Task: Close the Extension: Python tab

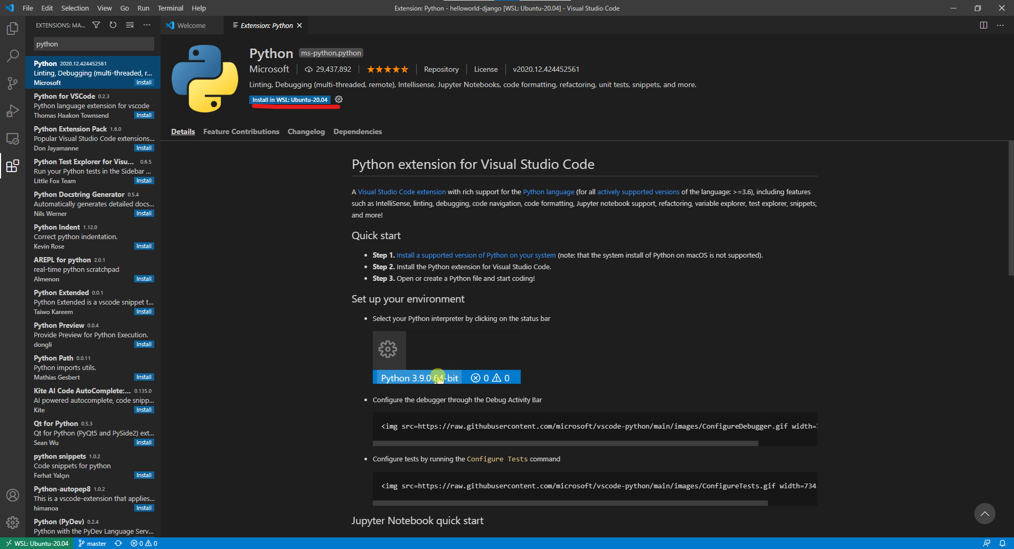Action: coord(299,25)
